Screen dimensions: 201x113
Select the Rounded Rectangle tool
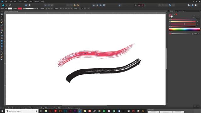coord(2,46)
